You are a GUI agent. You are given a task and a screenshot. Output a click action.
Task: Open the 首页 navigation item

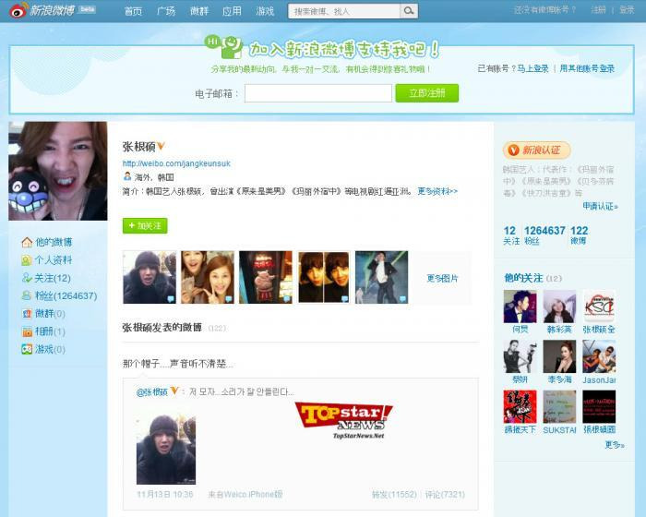click(133, 11)
